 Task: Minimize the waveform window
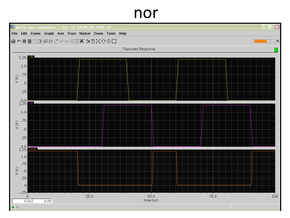click(x=265, y=27)
